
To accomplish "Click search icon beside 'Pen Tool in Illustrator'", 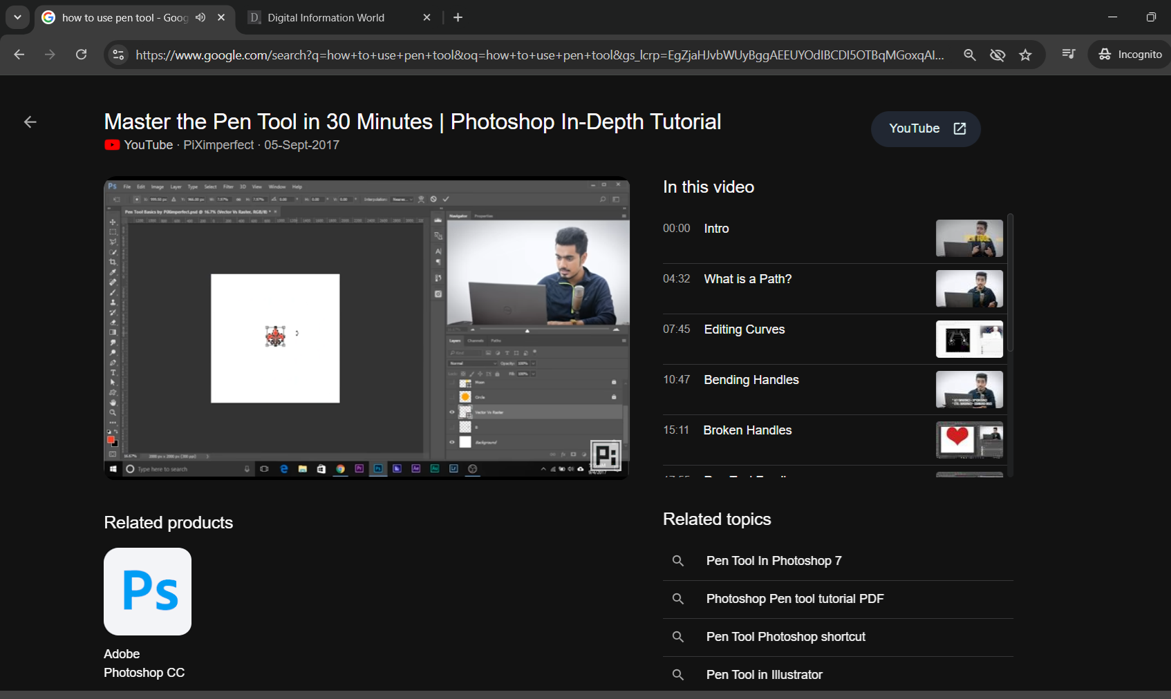I will [678, 675].
